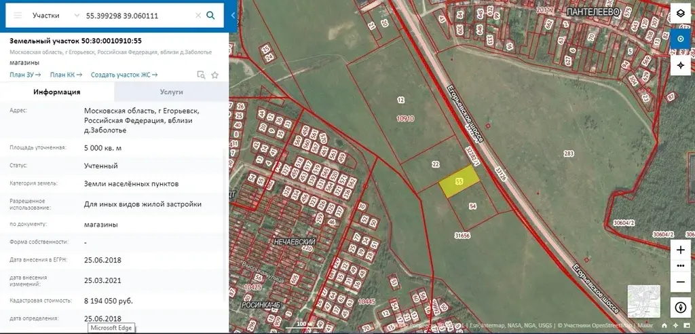Switch to the Информация tab
The width and height of the screenshot is (695, 334).
pos(58,92)
